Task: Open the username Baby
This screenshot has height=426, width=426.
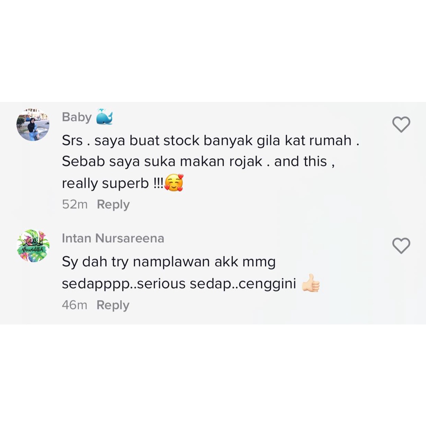Action: click(x=77, y=117)
